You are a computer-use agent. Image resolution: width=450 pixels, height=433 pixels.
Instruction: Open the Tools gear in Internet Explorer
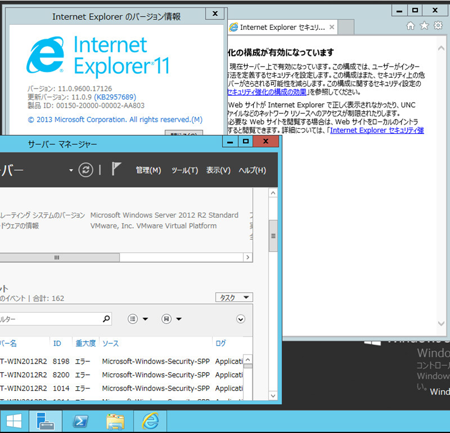438,26
